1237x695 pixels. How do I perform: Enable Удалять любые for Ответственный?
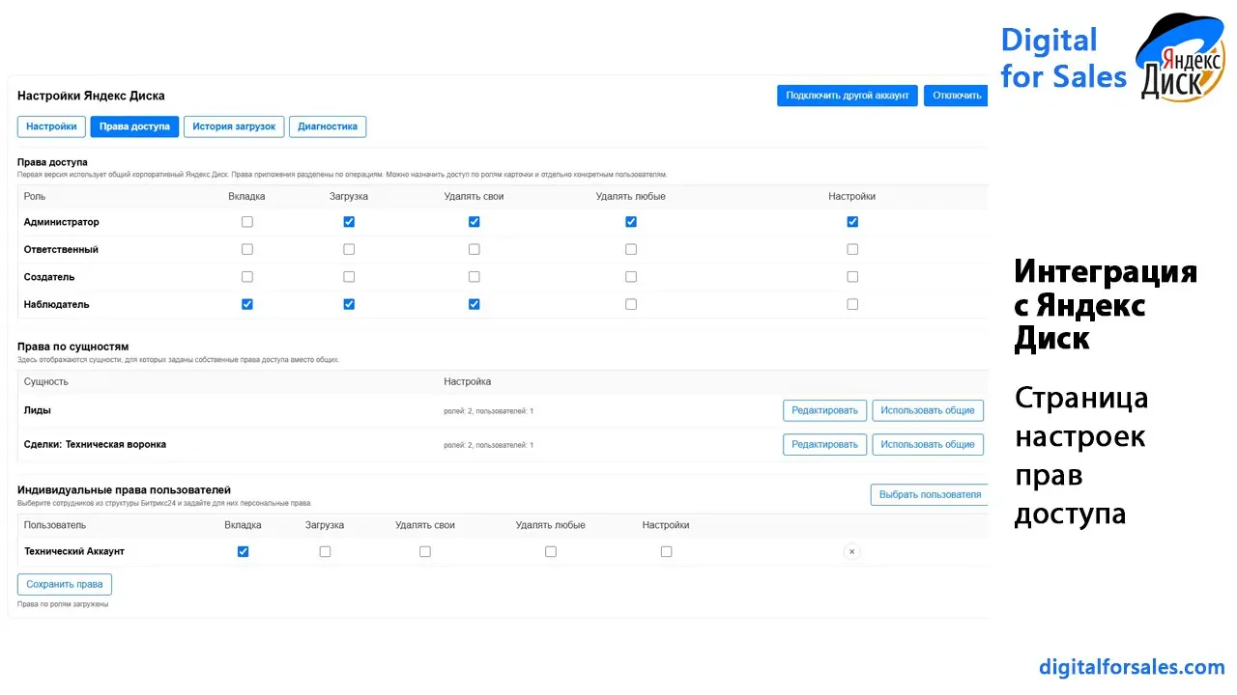click(631, 249)
